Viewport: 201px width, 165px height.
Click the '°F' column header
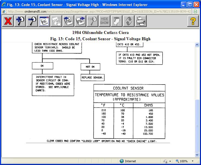pos(103,105)
